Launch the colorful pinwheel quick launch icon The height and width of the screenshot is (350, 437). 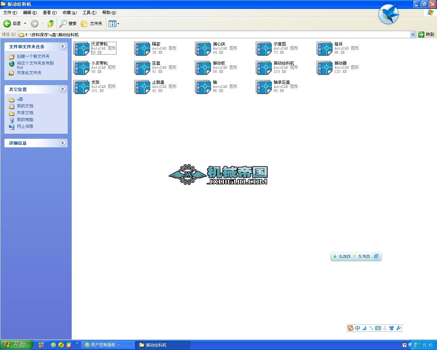click(x=41, y=345)
